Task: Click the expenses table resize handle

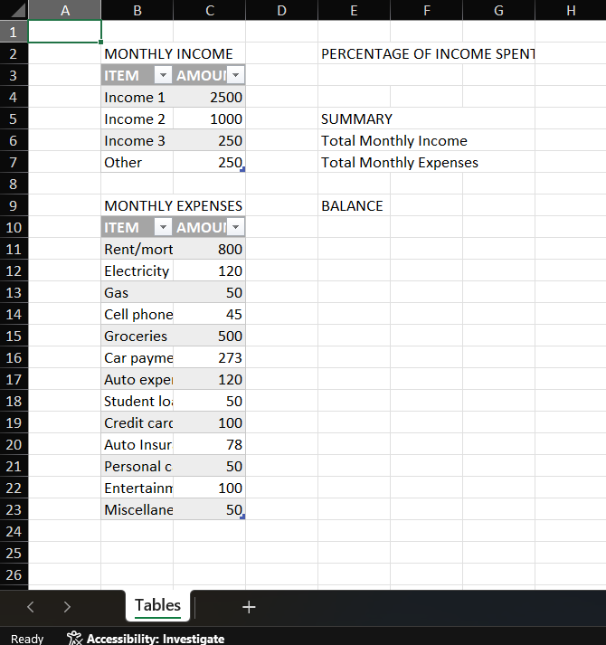Action: pos(242,517)
